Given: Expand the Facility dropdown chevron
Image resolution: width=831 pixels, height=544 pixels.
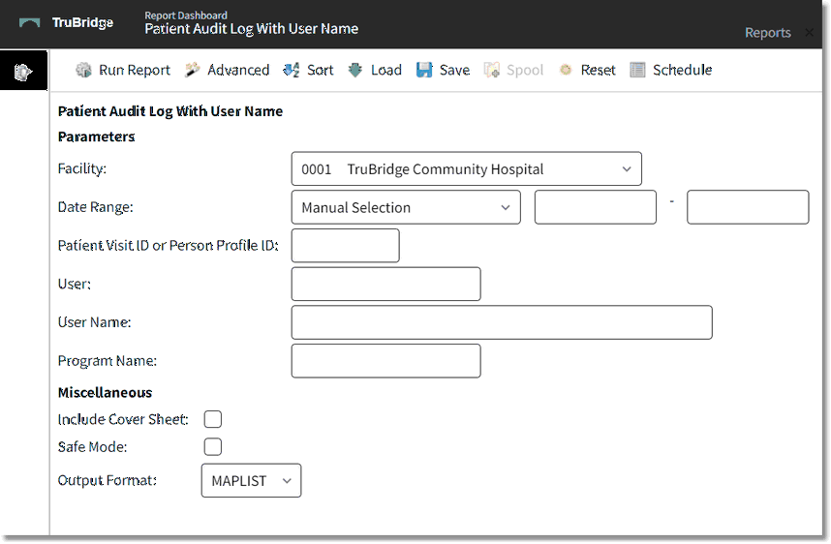Looking at the screenshot, I should 627,169.
